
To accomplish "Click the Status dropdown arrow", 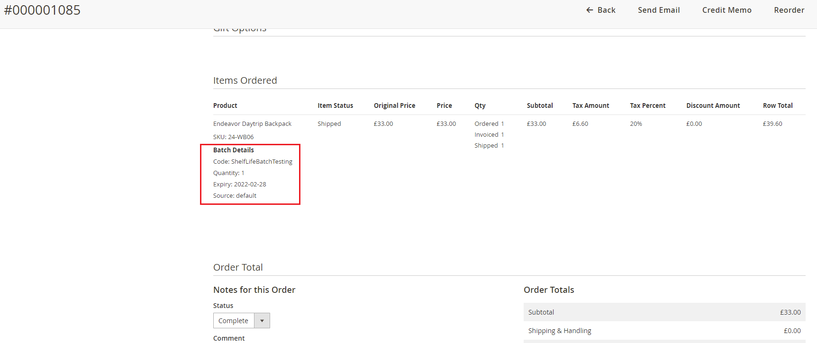I will [262, 321].
